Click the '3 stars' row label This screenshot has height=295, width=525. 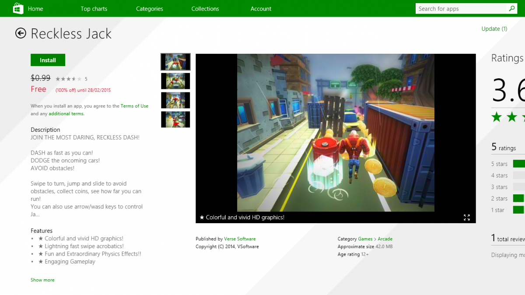point(499,187)
